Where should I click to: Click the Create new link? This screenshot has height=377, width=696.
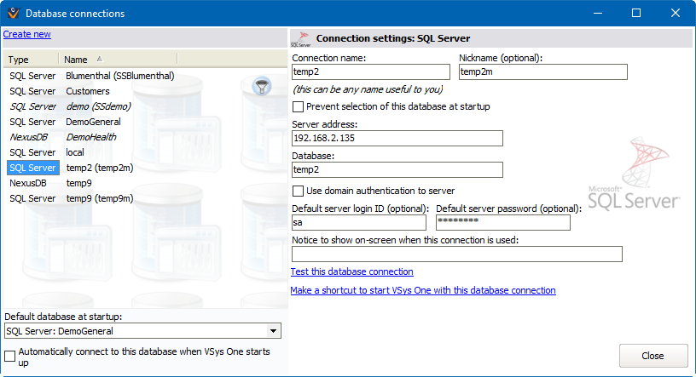click(27, 34)
